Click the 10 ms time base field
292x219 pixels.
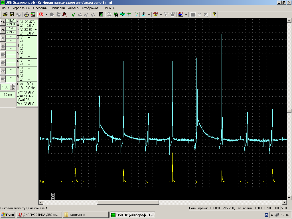[8, 95]
